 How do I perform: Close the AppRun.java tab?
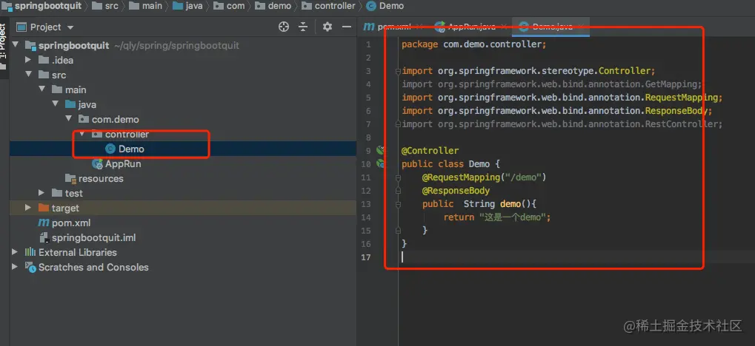coord(504,27)
